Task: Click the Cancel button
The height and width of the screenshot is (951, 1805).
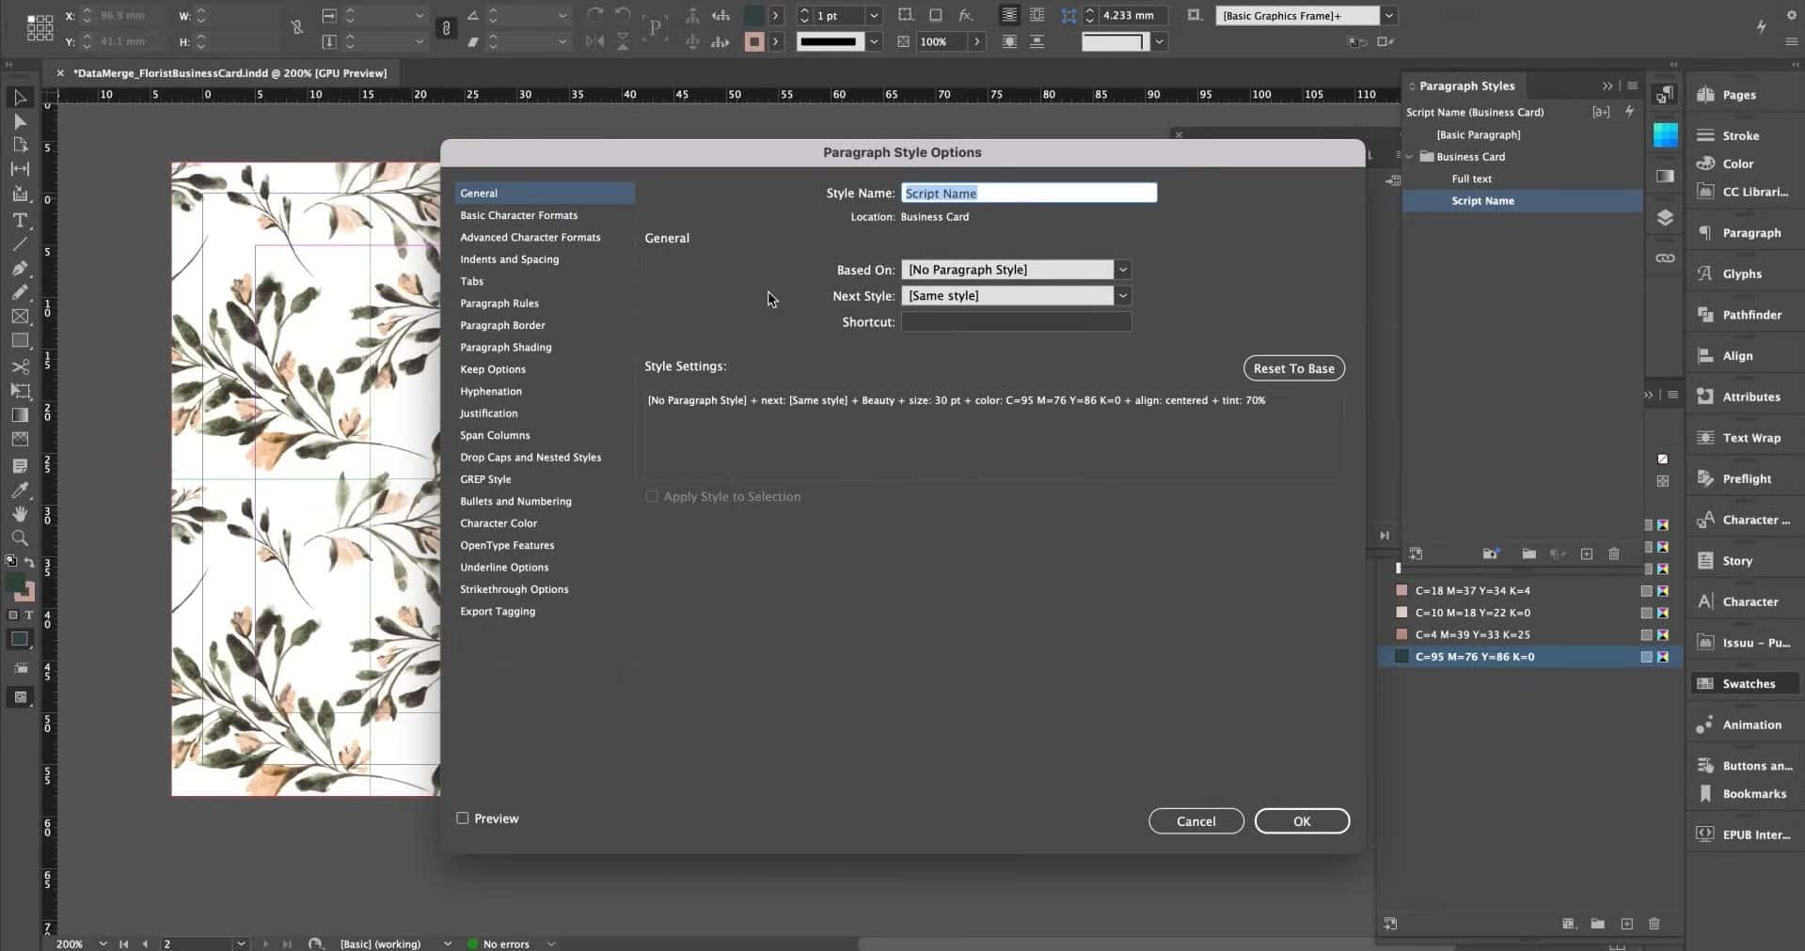Action: 1195,820
